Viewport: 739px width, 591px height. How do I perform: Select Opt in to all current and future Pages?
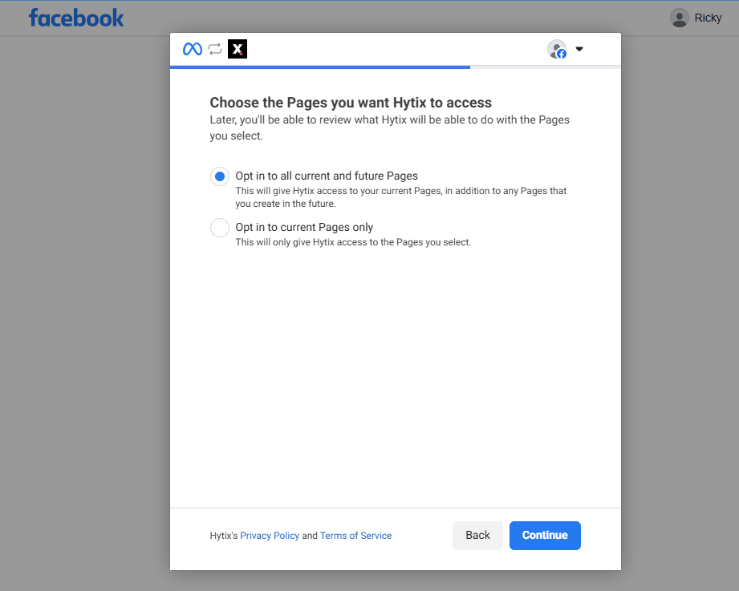click(220, 176)
